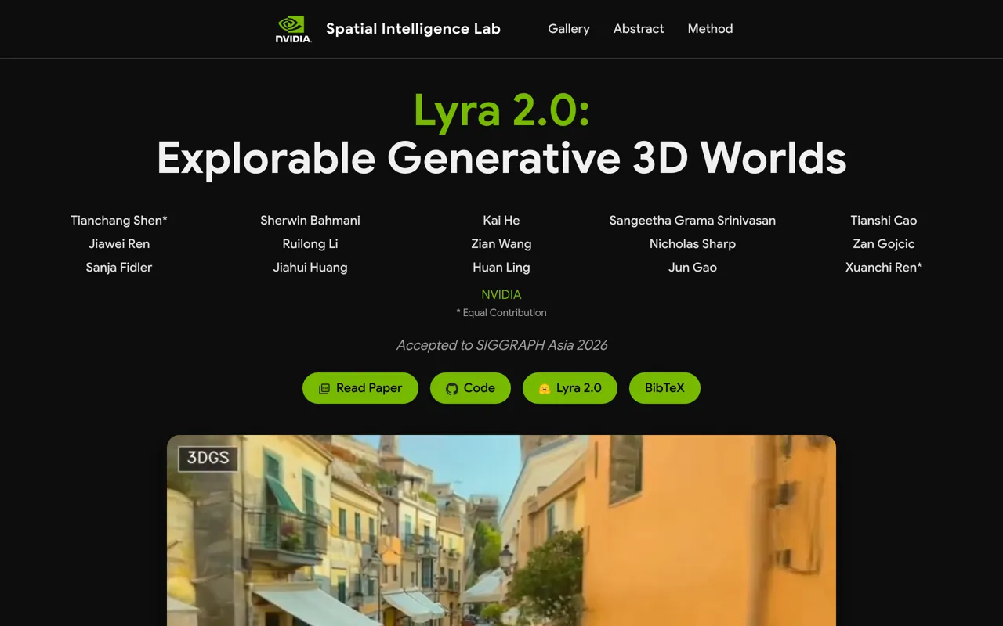Click the '* Equal Contribution' note

(501, 313)
